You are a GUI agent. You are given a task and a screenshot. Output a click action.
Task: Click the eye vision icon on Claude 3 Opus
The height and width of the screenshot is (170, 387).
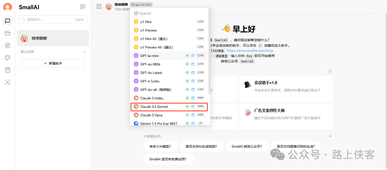point(187,115)
